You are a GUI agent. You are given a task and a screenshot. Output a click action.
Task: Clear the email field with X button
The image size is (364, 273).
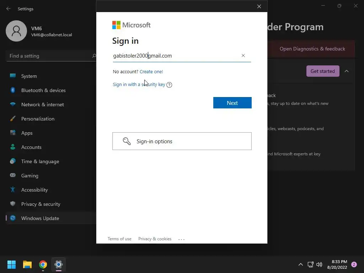click(x=243, y=55)
